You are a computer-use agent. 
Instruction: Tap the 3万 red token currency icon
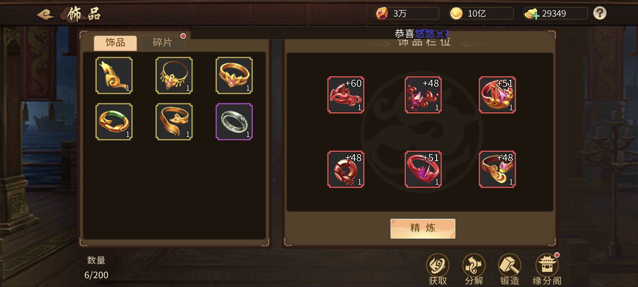click(382, 13)
